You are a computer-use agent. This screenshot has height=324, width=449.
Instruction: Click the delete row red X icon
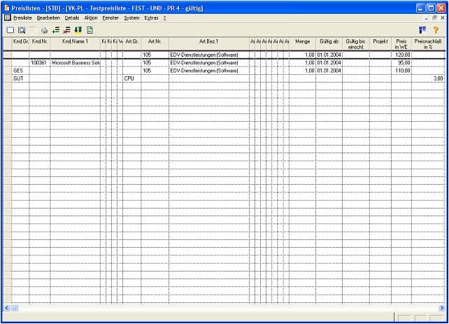pyautogui.click(x=67, y=30)
